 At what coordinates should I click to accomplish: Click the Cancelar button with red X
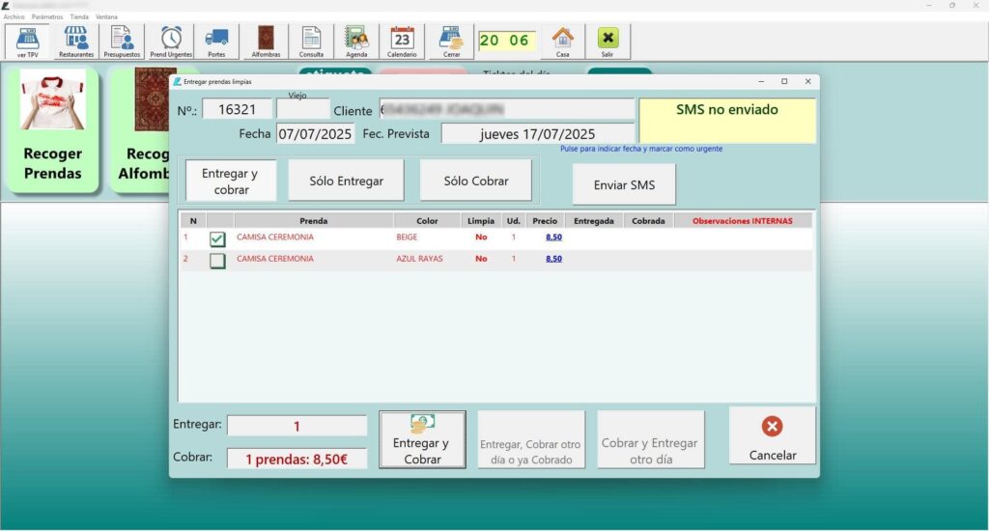pos(772,436)
